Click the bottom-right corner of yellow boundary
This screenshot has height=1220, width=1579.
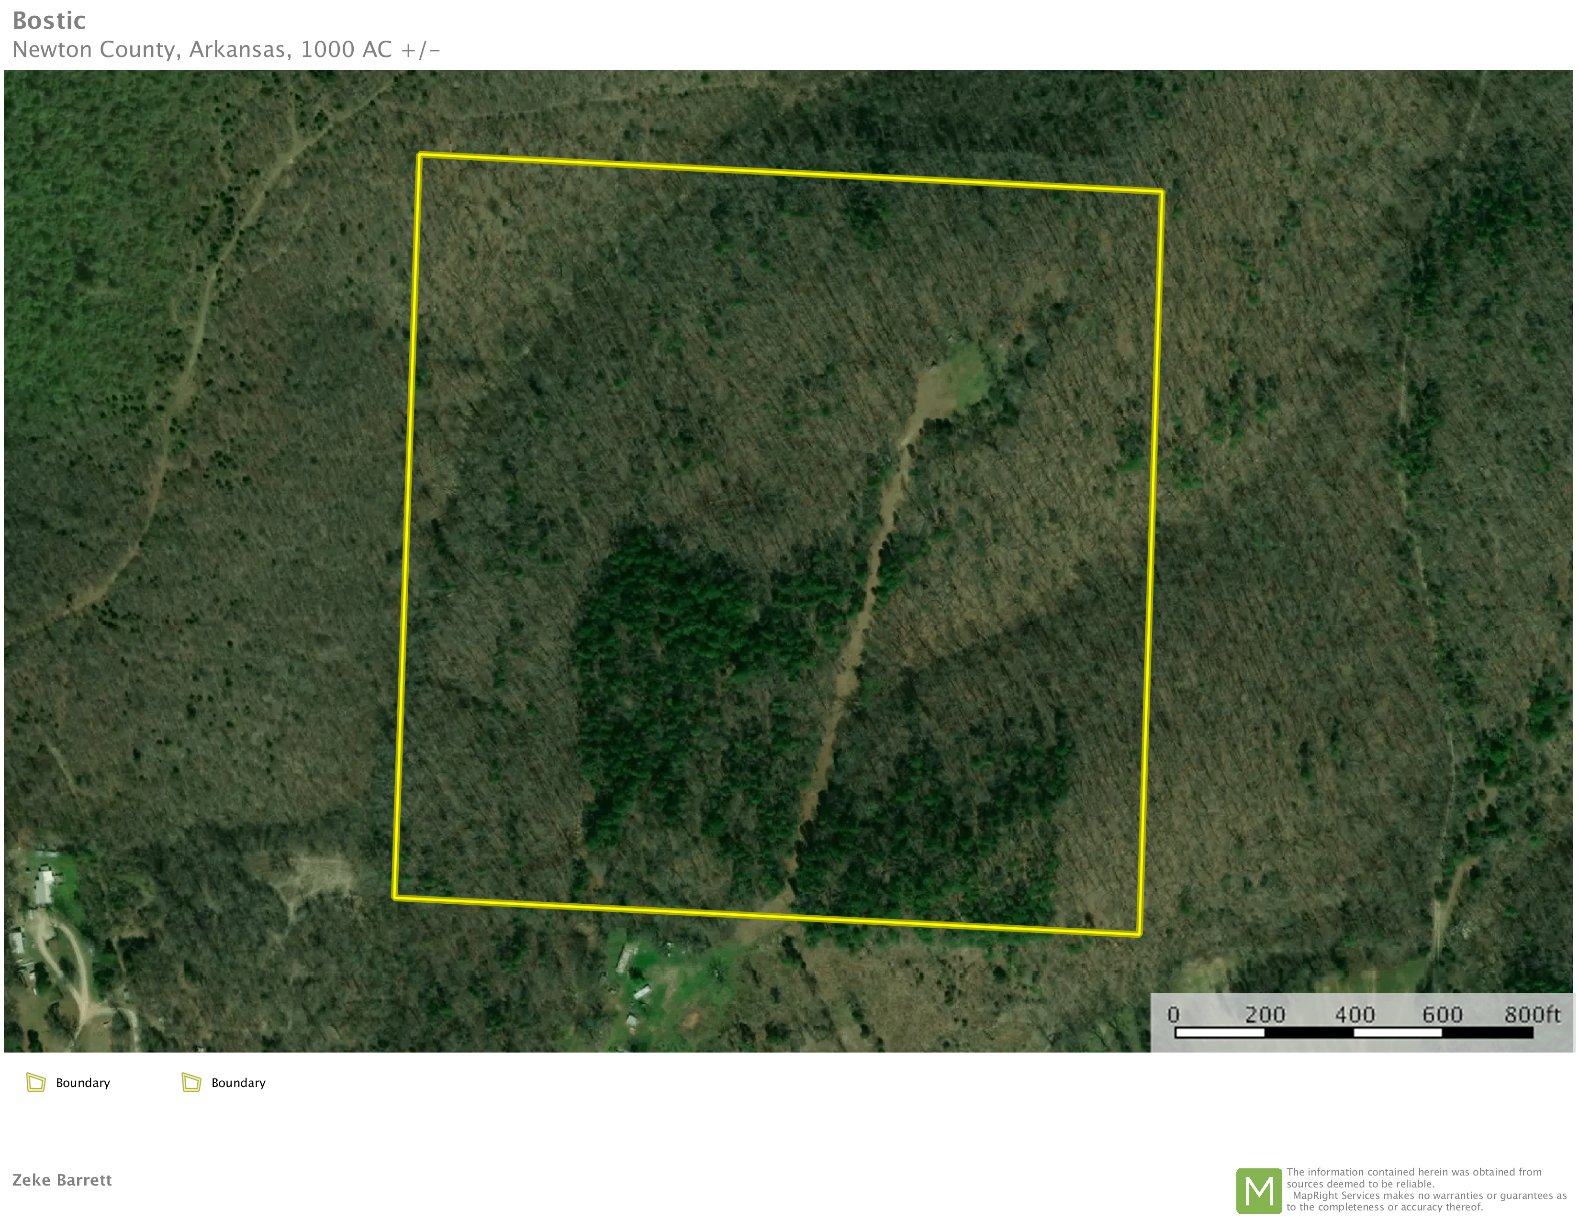pos(1139,934)
